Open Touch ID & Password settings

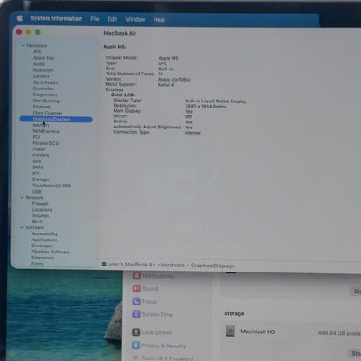162,358
